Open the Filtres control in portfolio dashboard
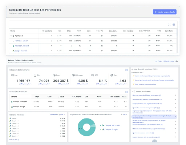The width and height of the screenshot is (186, 145). coord(158,61)
